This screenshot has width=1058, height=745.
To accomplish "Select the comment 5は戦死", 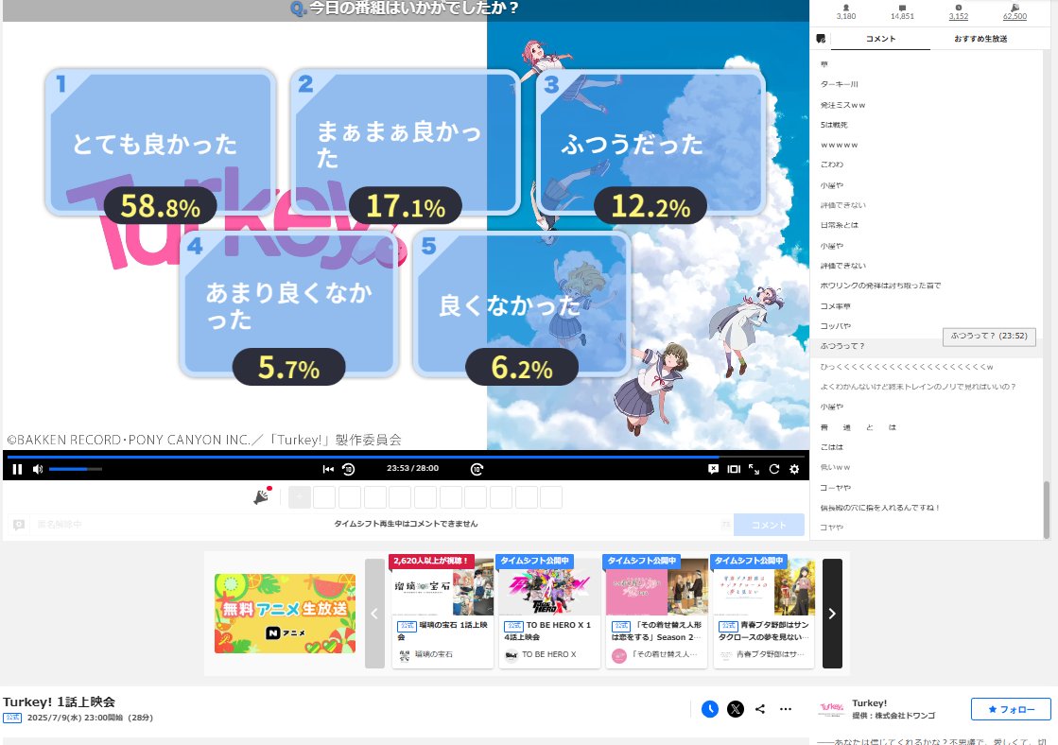I will click(x=834, y=125).
